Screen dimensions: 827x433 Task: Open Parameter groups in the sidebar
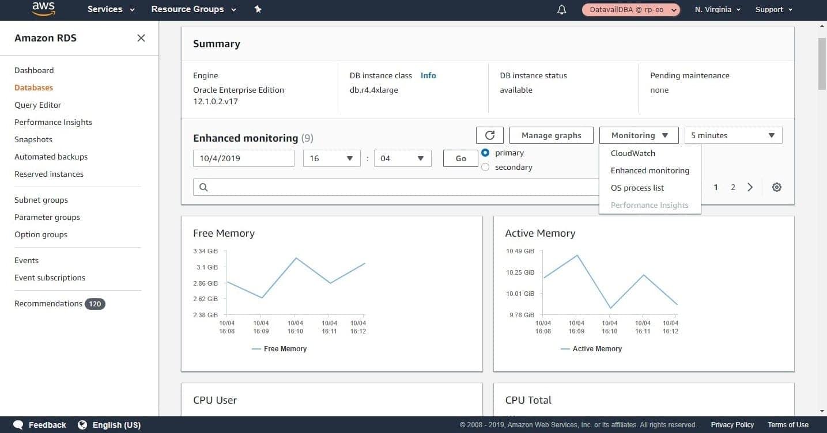coord(47,217)
